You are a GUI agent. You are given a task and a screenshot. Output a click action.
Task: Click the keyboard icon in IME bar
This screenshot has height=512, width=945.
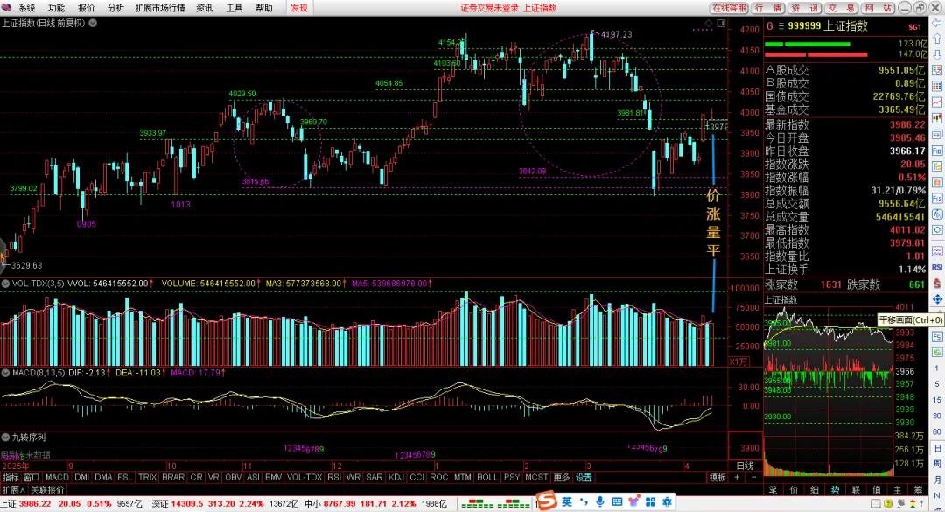click(x=617, y=501)
